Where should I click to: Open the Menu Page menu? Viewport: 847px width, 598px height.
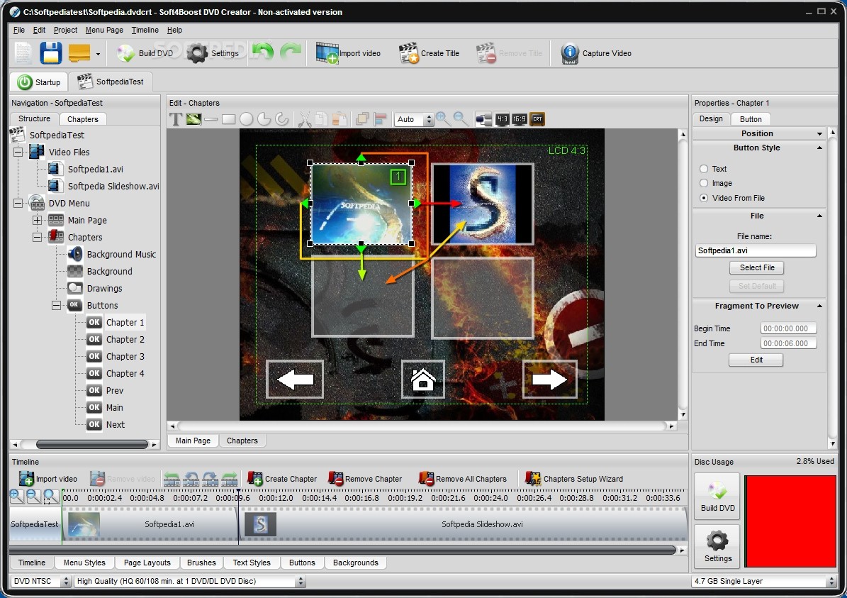[x=104, y=31]
